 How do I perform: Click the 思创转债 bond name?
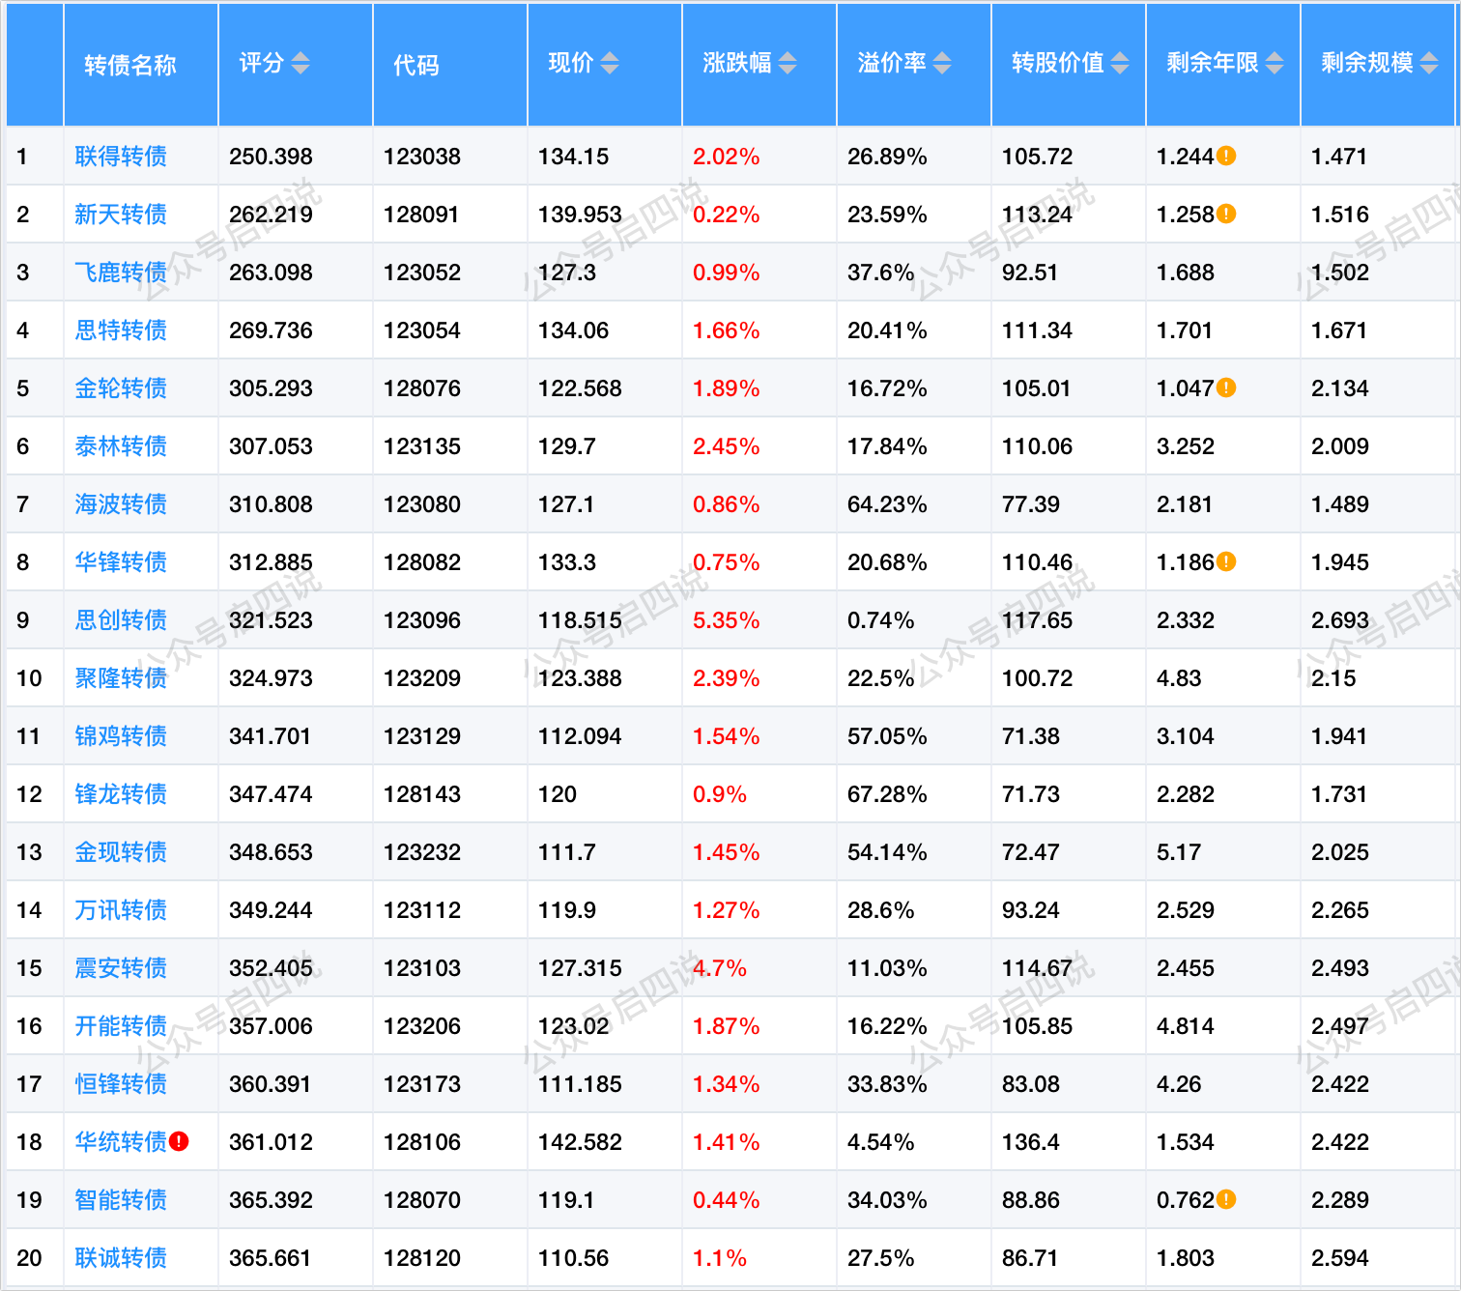click(x=121, y=620)
